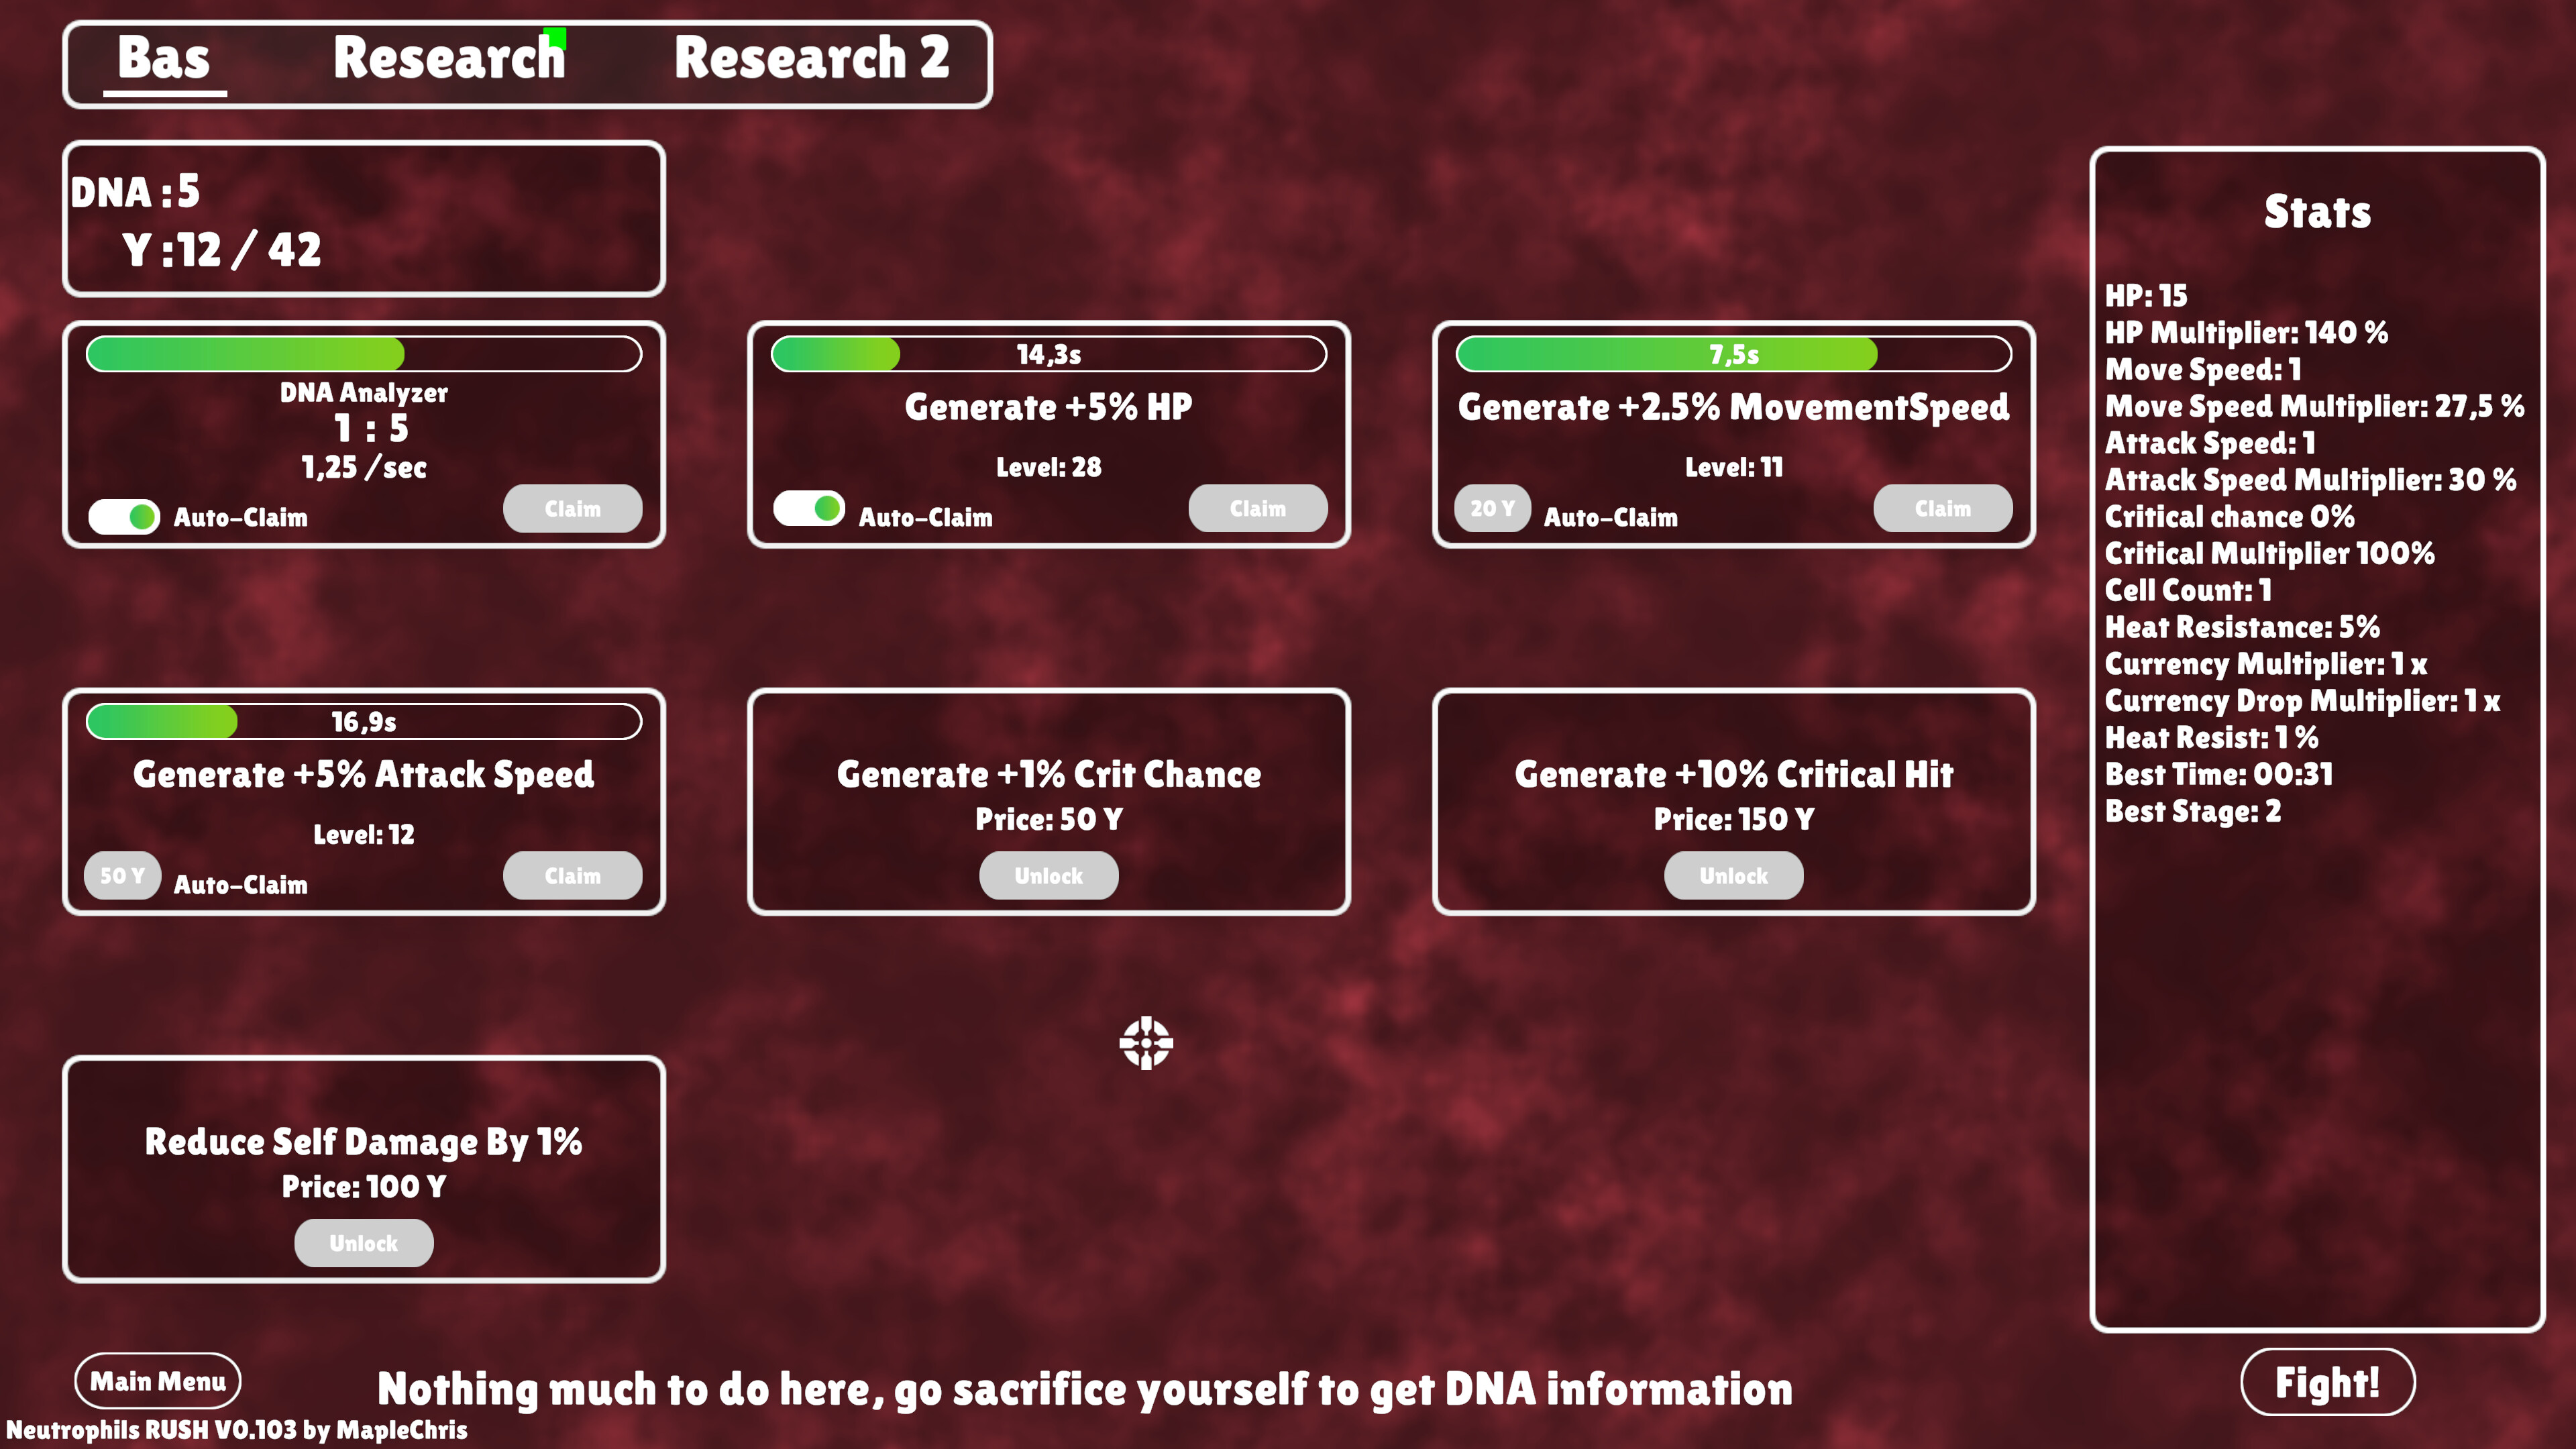Viewport: 2576px width, 1449px height.
Task: Unlock Generate +10% Critical Hit
Action: pyautogui.click(x=1734, y=875)
